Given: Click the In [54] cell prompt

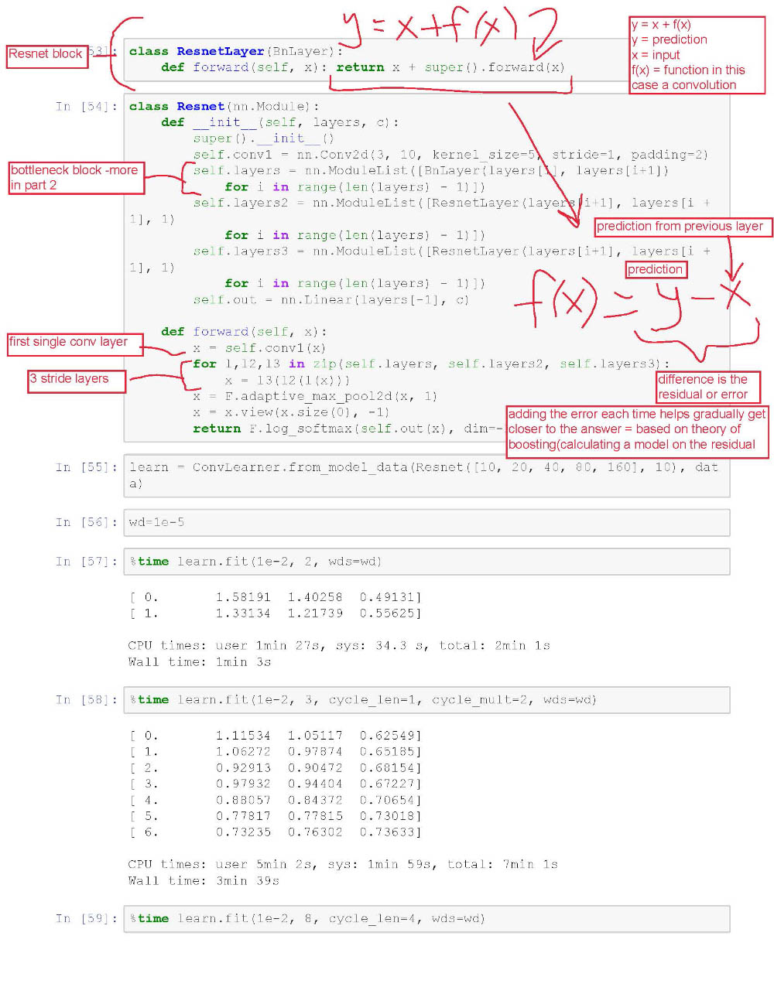Looking at the screenshot, I should (x=86, y=107).
